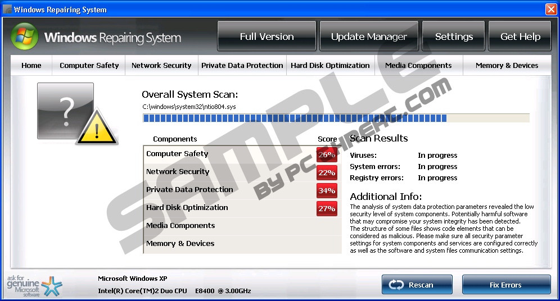The height and width of the screenshot is (301, 560).
Task: Click the Microsoft Windows XP text
Action: point(133,279)
